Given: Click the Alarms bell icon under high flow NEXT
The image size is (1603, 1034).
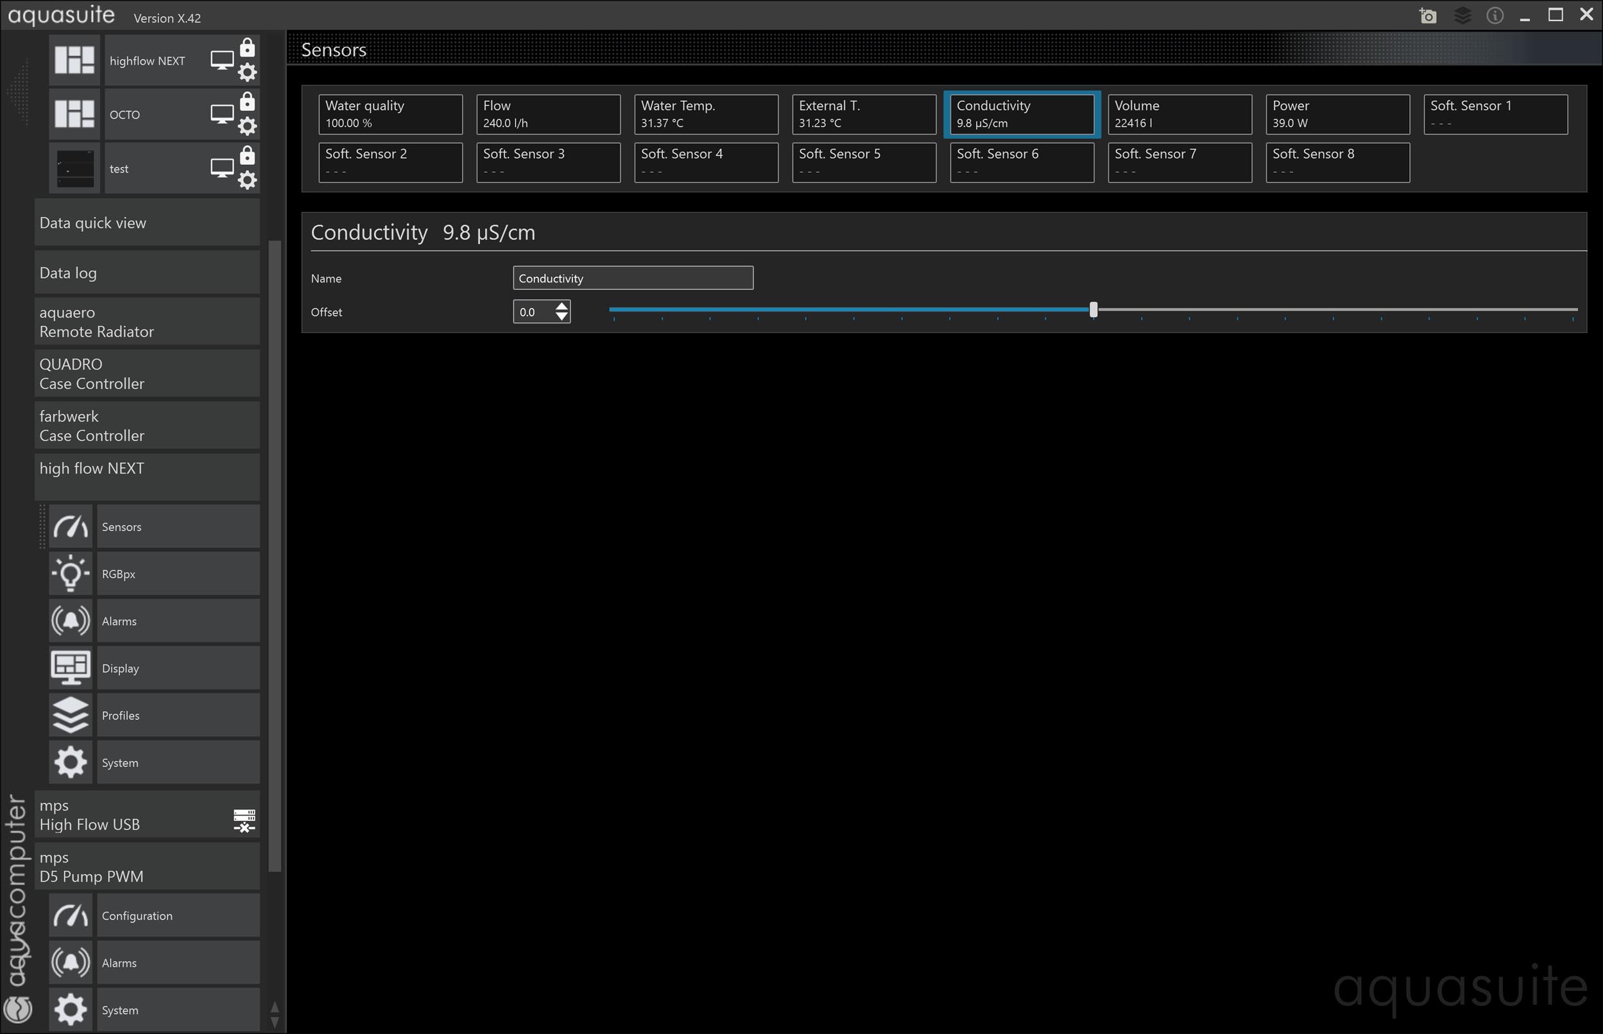Looking at the screenshot, I should [71, 621].
